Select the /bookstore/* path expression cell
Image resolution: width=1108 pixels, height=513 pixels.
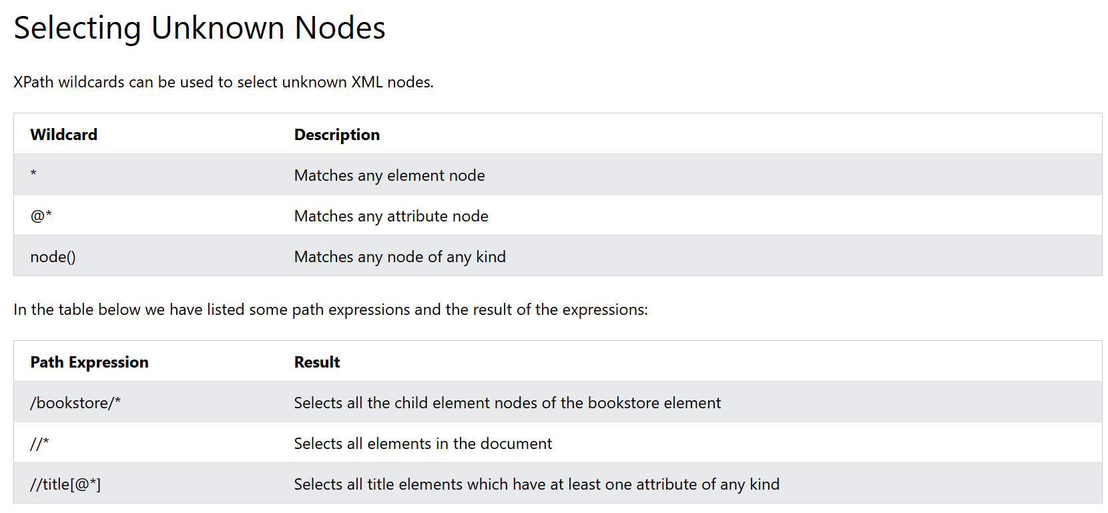75,403
